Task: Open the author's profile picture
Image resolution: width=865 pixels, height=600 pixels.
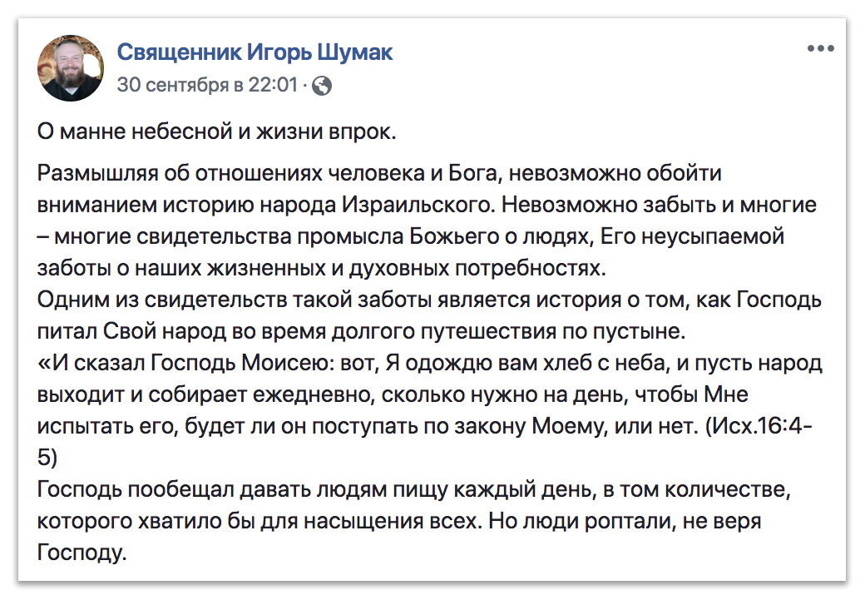Action: 70,68
